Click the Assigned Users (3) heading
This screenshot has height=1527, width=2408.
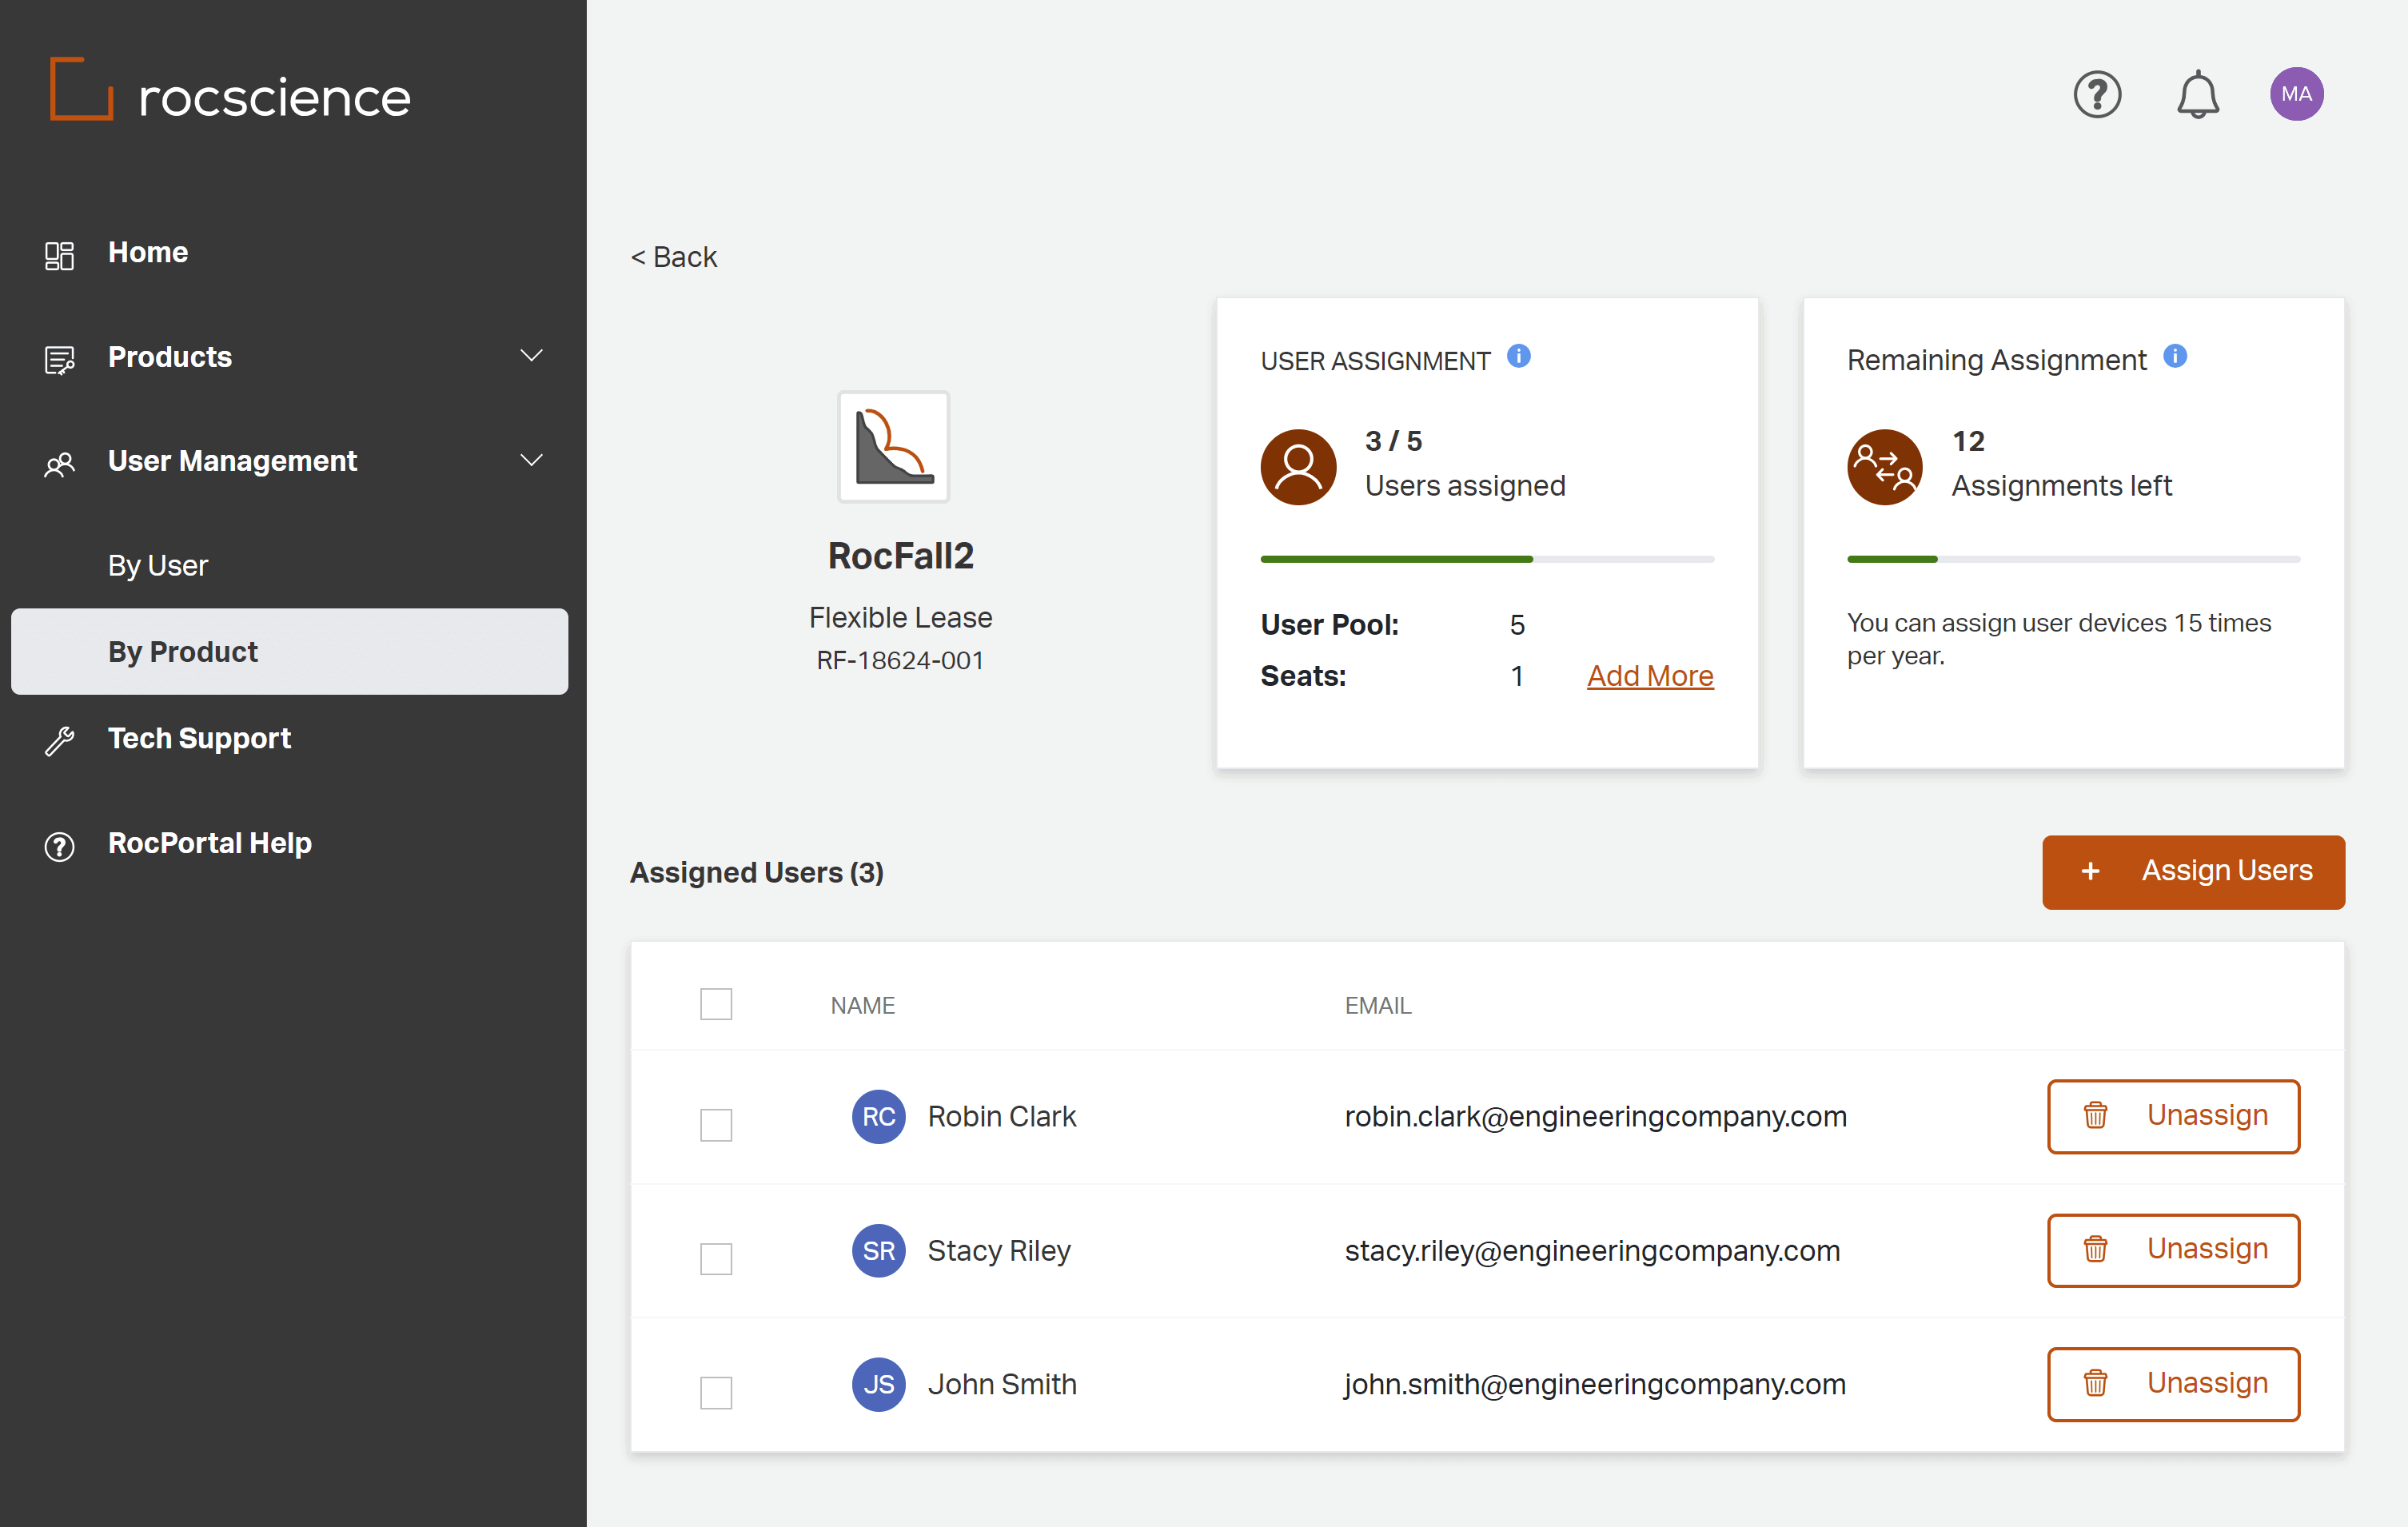(x=757, y=873)
